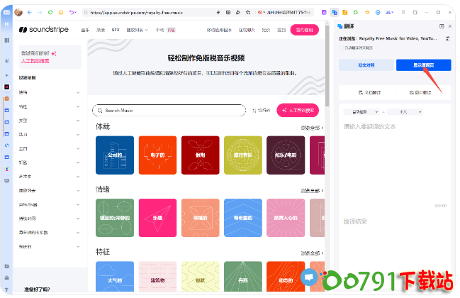This screenshot has height=298, width=460.
Task: Click the browser home icon
Action: [60, 12]
